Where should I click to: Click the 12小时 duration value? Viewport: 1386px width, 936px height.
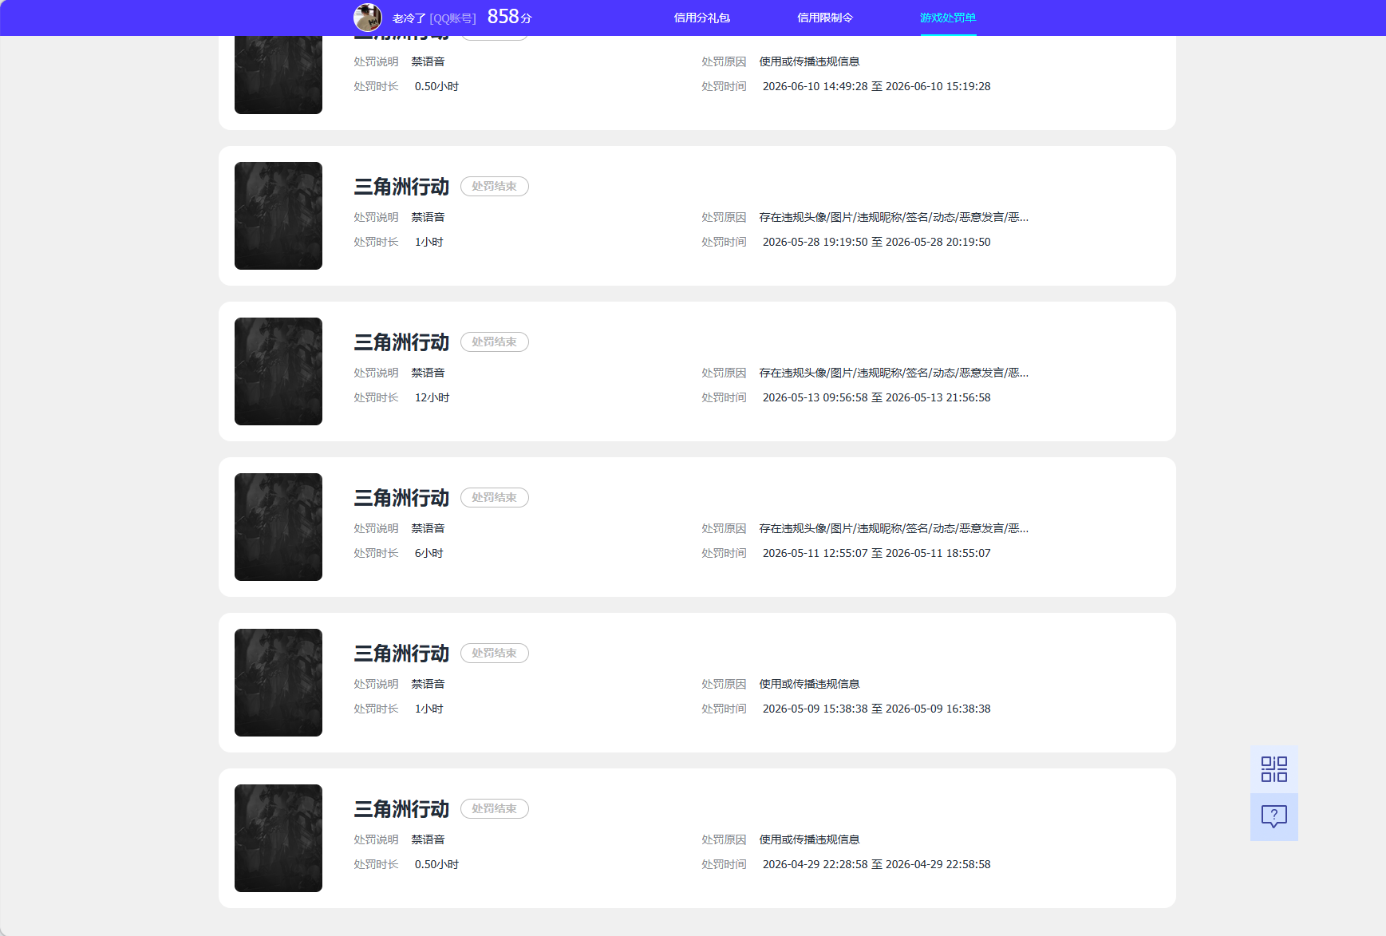tap(432, 397)
